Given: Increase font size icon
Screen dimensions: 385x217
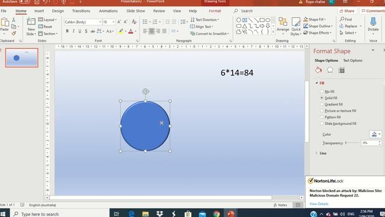Looking at the screenshot, I should [119, 22].
